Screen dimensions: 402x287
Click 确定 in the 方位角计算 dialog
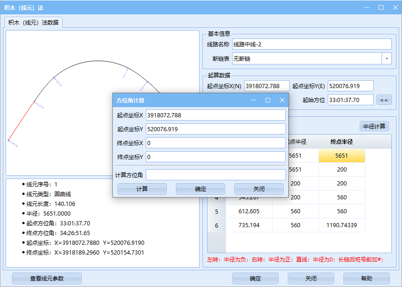pos(200,189)
